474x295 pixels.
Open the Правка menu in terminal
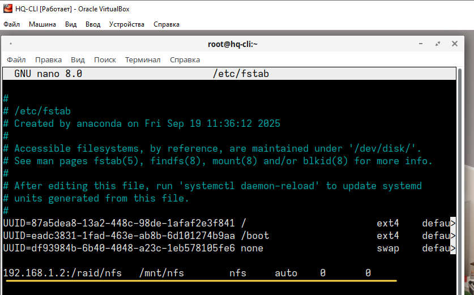point(48,60)
